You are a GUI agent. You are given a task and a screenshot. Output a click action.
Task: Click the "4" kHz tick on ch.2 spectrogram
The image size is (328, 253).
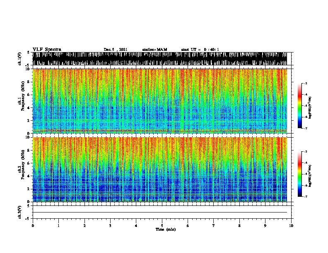click(29, 176)
